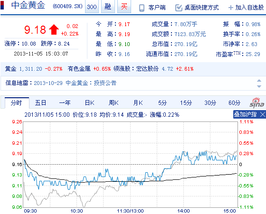
Task: Click the 跌停 limit price 8.24
Action: point(64,44)
